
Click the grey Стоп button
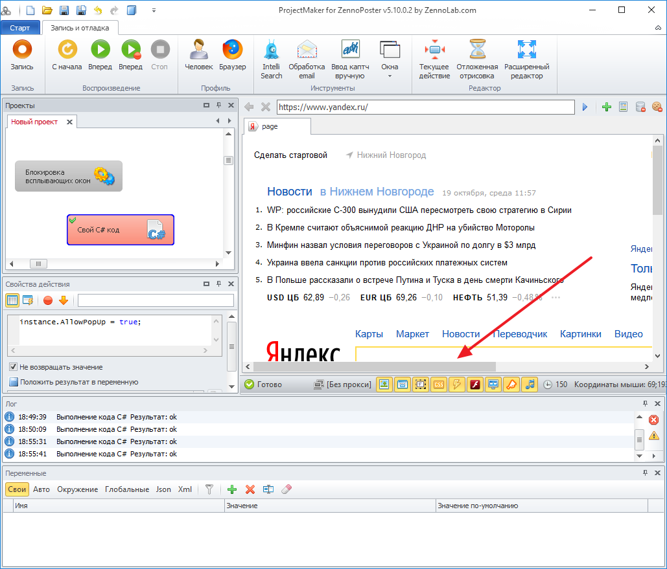click(160, 54)
